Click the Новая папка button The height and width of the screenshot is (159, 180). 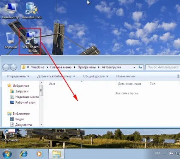125,76
